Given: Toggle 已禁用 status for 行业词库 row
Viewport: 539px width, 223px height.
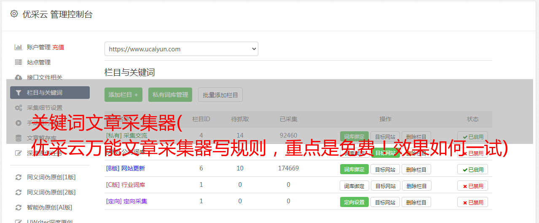Looking at the screenshot, I should (473, 186).
